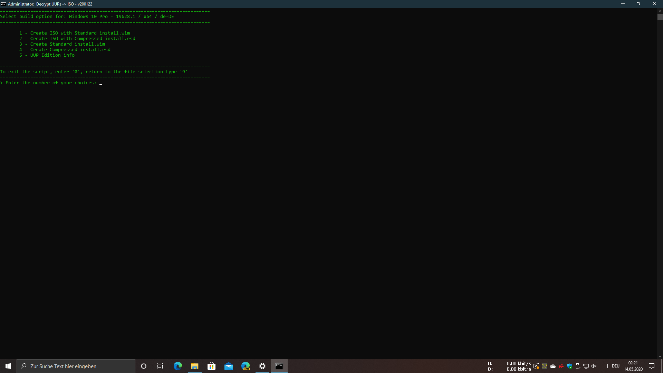Click Safely Remove Hardware USB icon
Viewport: 663px width, 373px height.
pos(578,366)
